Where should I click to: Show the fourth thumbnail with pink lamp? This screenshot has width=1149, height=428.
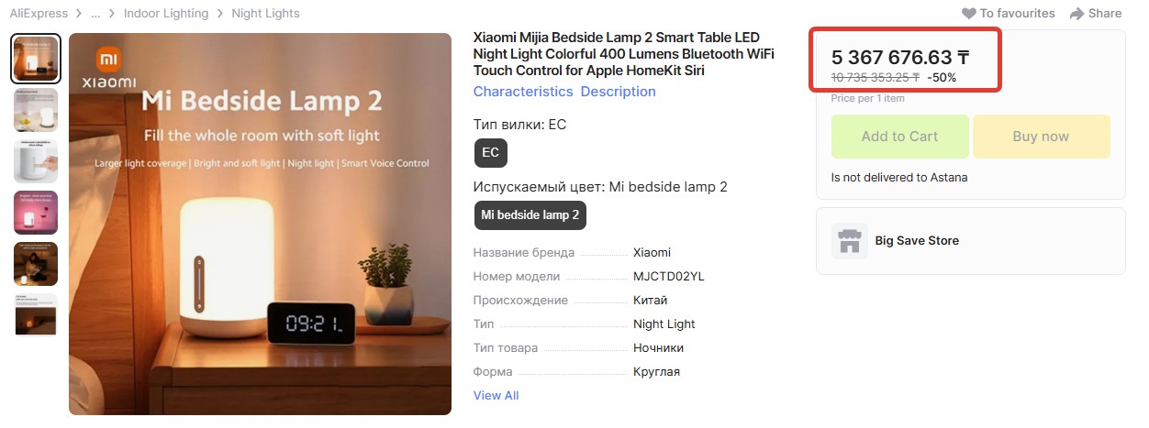point(36,213)
